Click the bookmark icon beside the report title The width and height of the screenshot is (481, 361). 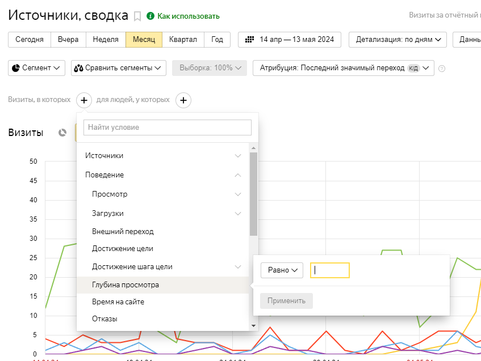(x=137, y=16)
